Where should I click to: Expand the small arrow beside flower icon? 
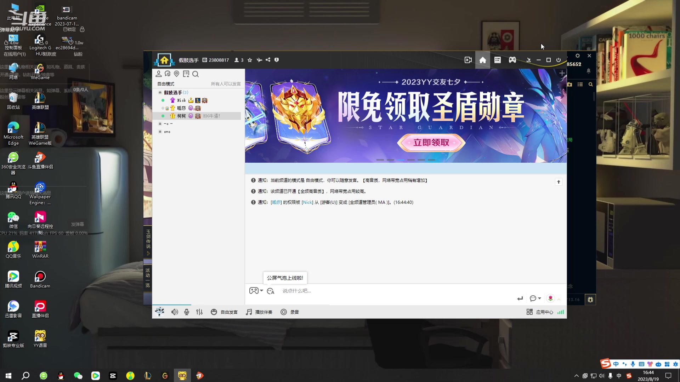(559, 299)
